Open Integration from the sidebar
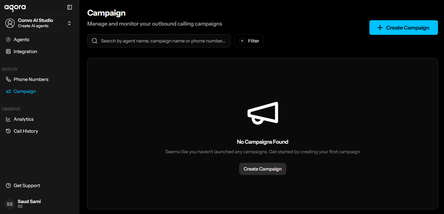Screen dimensions: 444x214 pos(25,51)
